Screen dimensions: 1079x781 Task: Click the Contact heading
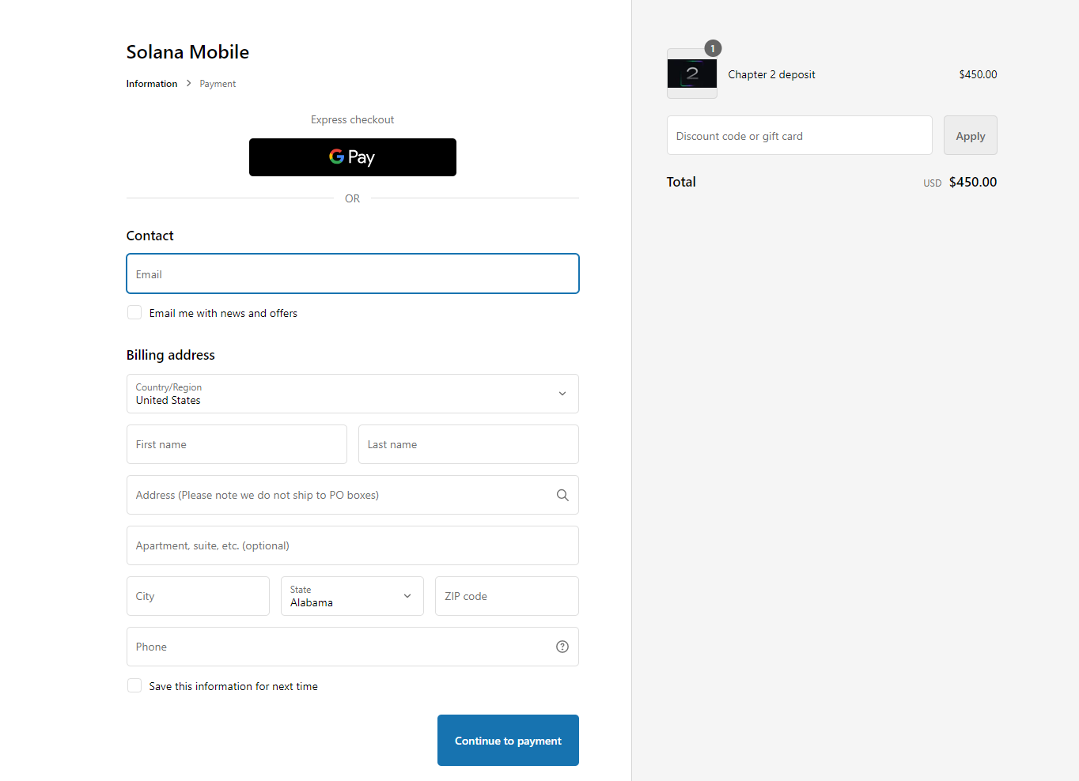(x=150, y=236)
